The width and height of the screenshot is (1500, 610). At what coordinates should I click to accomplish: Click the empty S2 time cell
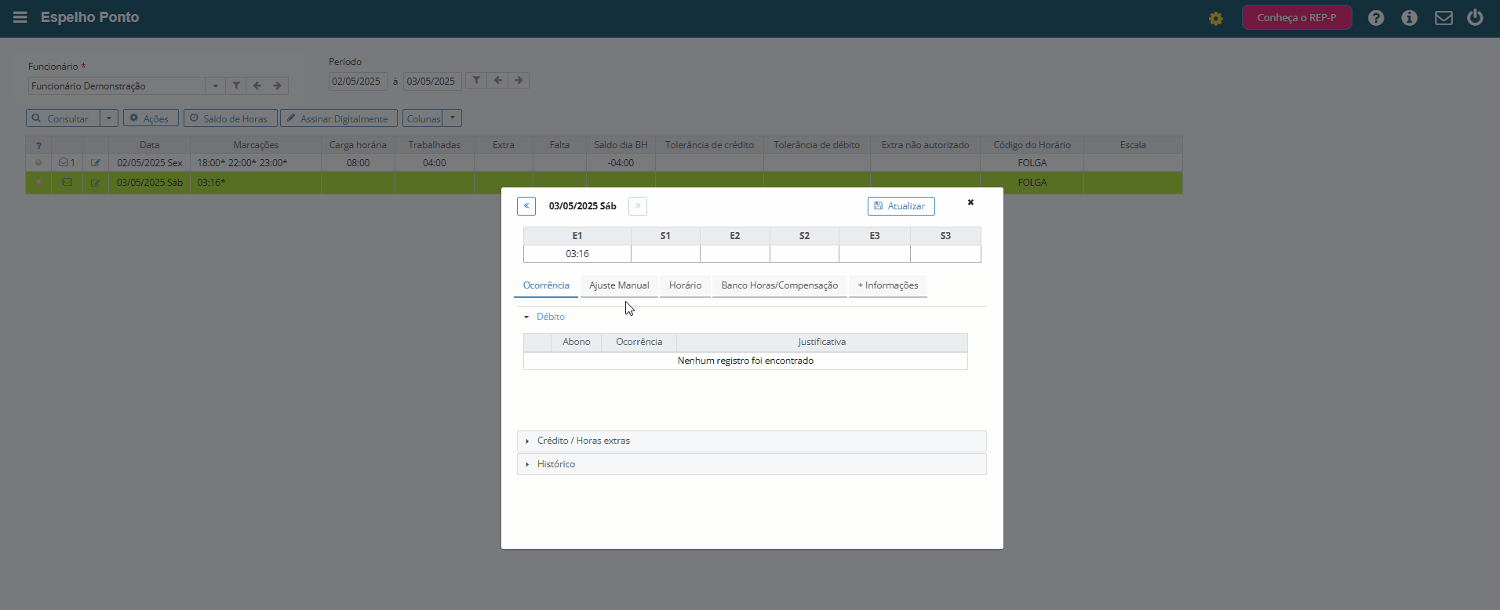[804, 254]
